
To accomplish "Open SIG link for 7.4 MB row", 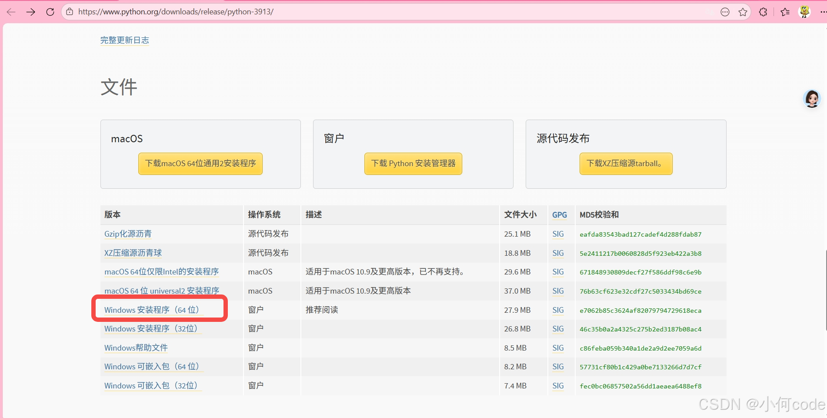I will coord(558,386).
